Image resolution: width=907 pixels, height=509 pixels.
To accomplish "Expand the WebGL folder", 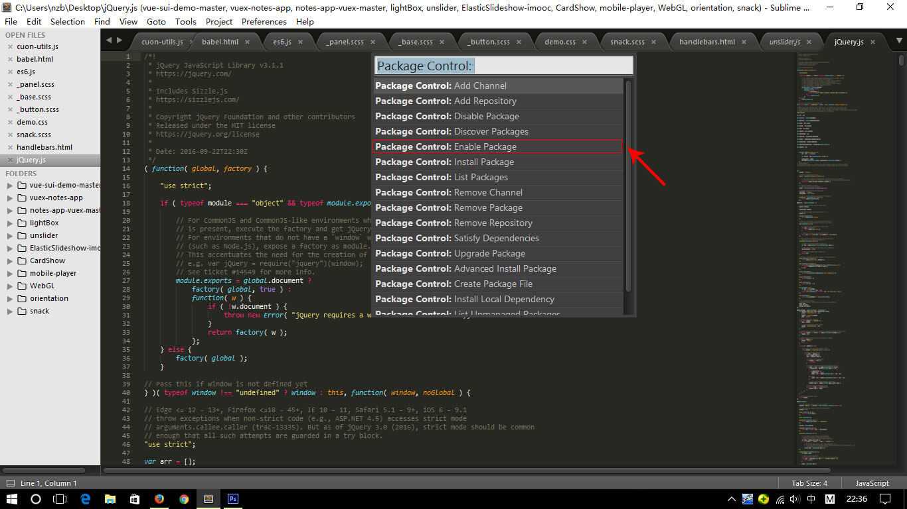I will coord(10,286).
